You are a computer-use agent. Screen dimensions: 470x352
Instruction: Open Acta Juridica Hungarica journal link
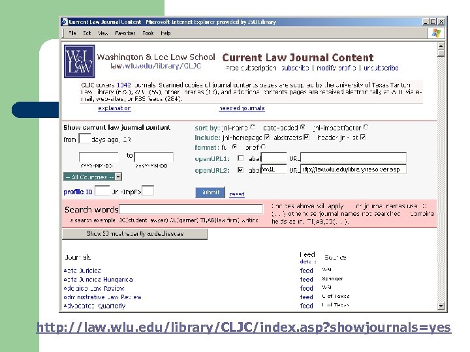pos(98,279)
